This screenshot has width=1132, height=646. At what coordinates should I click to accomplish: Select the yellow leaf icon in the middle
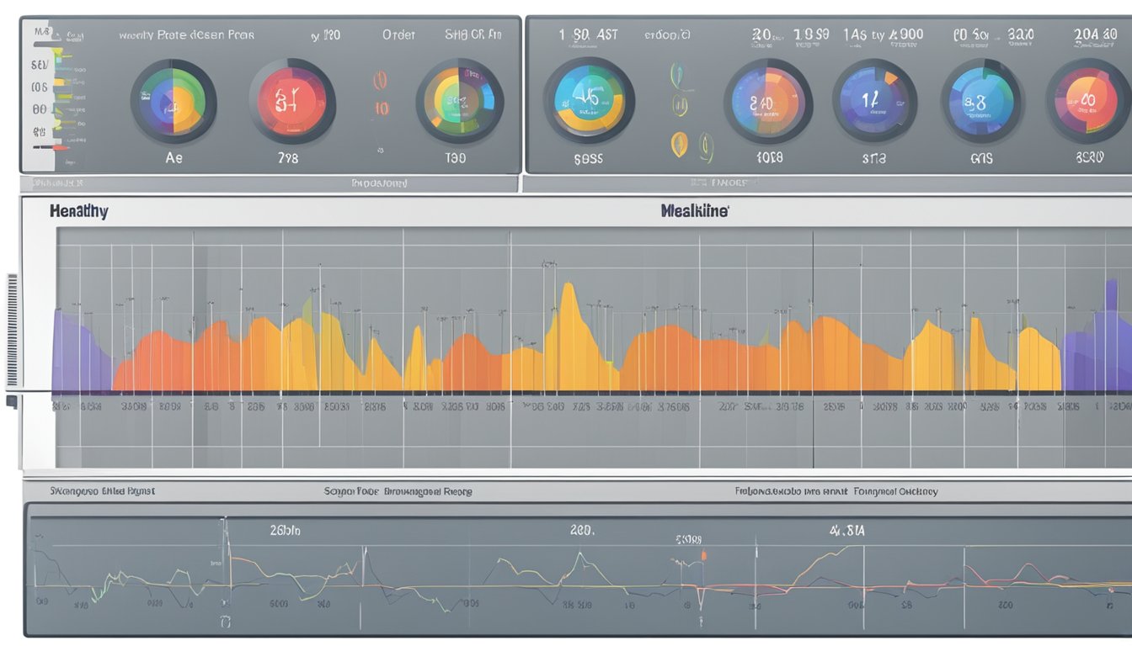[x=680, y=105]
